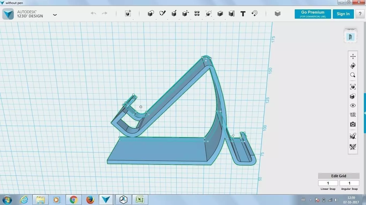
Task: Toggle the Snap magnet tool
Action: pos(255,13)
